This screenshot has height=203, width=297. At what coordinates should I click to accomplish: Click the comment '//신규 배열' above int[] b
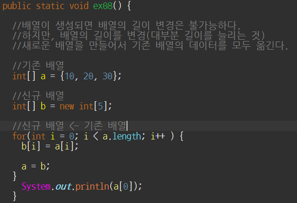point(38,96)
